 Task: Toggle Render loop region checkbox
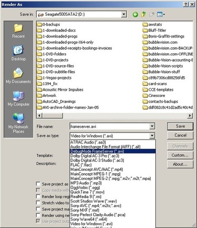point(38,196)
